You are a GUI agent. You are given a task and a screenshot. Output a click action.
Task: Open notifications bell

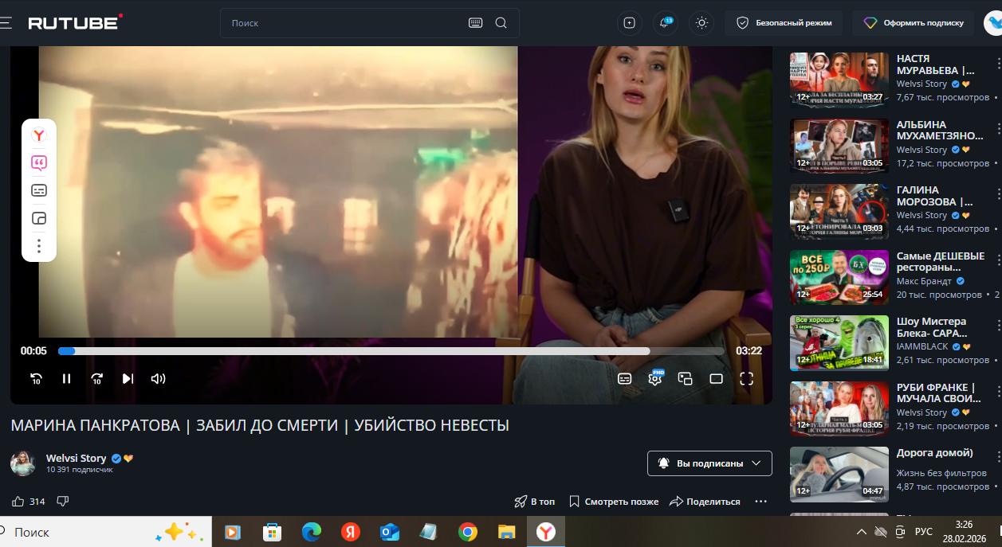pos(665,23)
